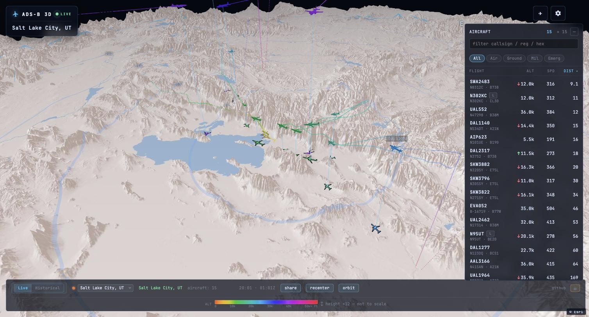Sort the list by the FLIGHT column

[477, 71]
